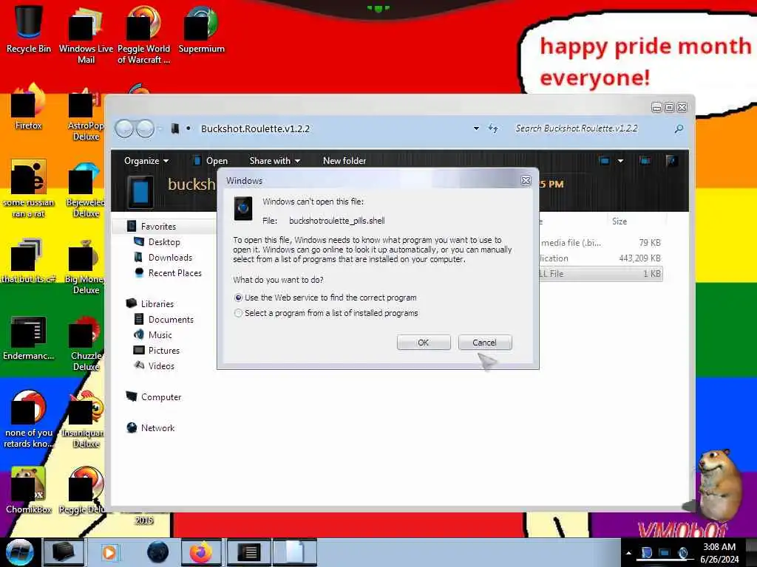Open Windows Media Player taskbar icon
Image resolution: width=757 pixels, height=567 pixels.
[x=109, y=552]
